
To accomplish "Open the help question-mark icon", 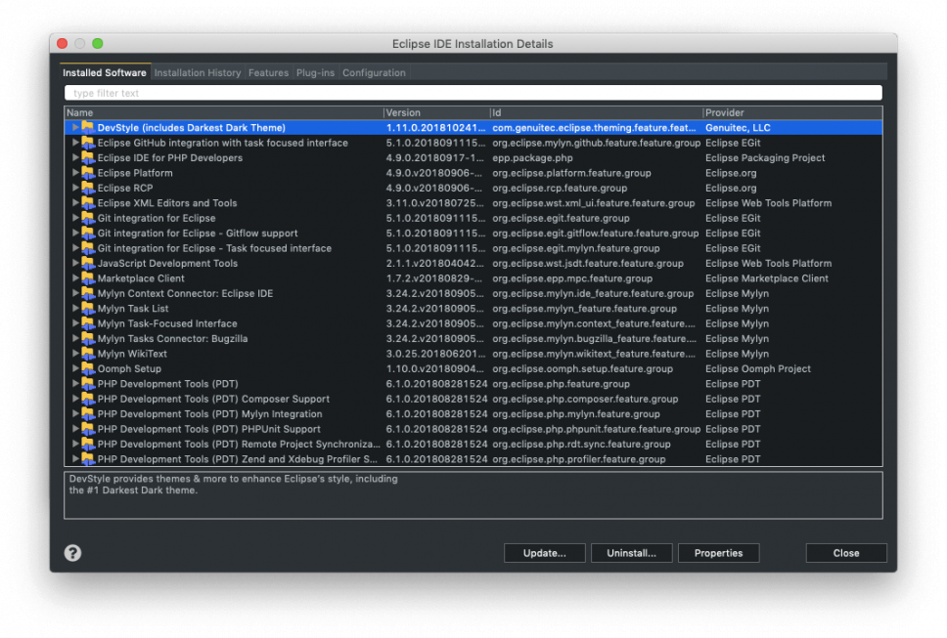I will coord(70,553).
